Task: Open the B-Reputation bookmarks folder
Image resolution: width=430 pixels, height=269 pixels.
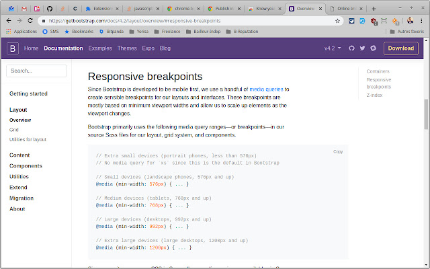Action: [242, 32]
